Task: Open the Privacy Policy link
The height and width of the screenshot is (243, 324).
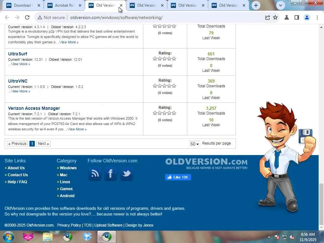Action: click(x=69, y=225)
